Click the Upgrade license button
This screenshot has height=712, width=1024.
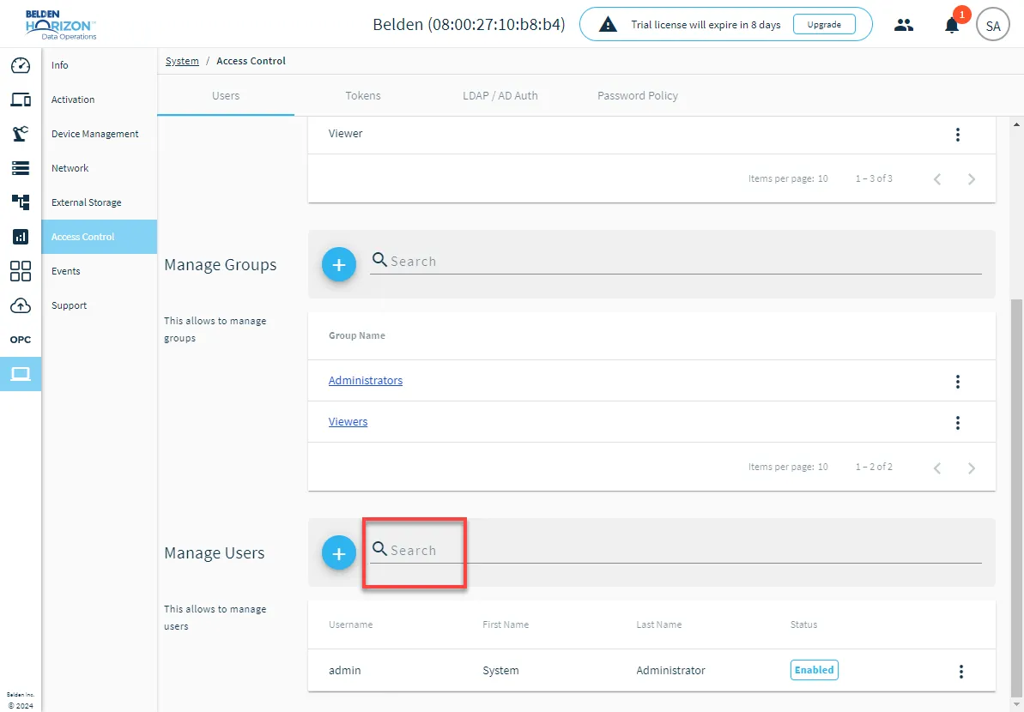coord(824,25)
